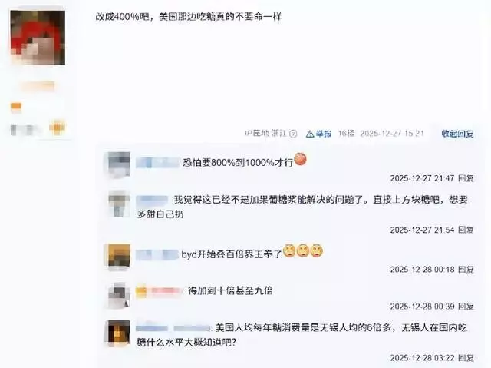Image resolution: width=491 pixels, height=368 pixels.
Task: Open avatar of the 800%到1000% commenter
Action: pos(119,164)
